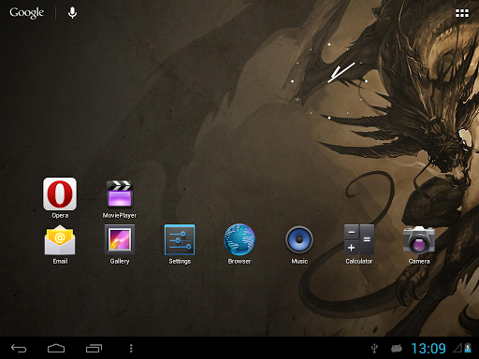Tap the battery charging indicator
The image size is (479, 359).
pos(468,348)
